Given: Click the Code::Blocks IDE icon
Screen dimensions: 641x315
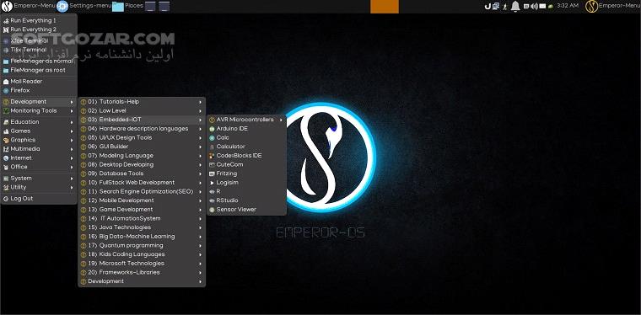Looking at the screenshot, I should [212, 156].
